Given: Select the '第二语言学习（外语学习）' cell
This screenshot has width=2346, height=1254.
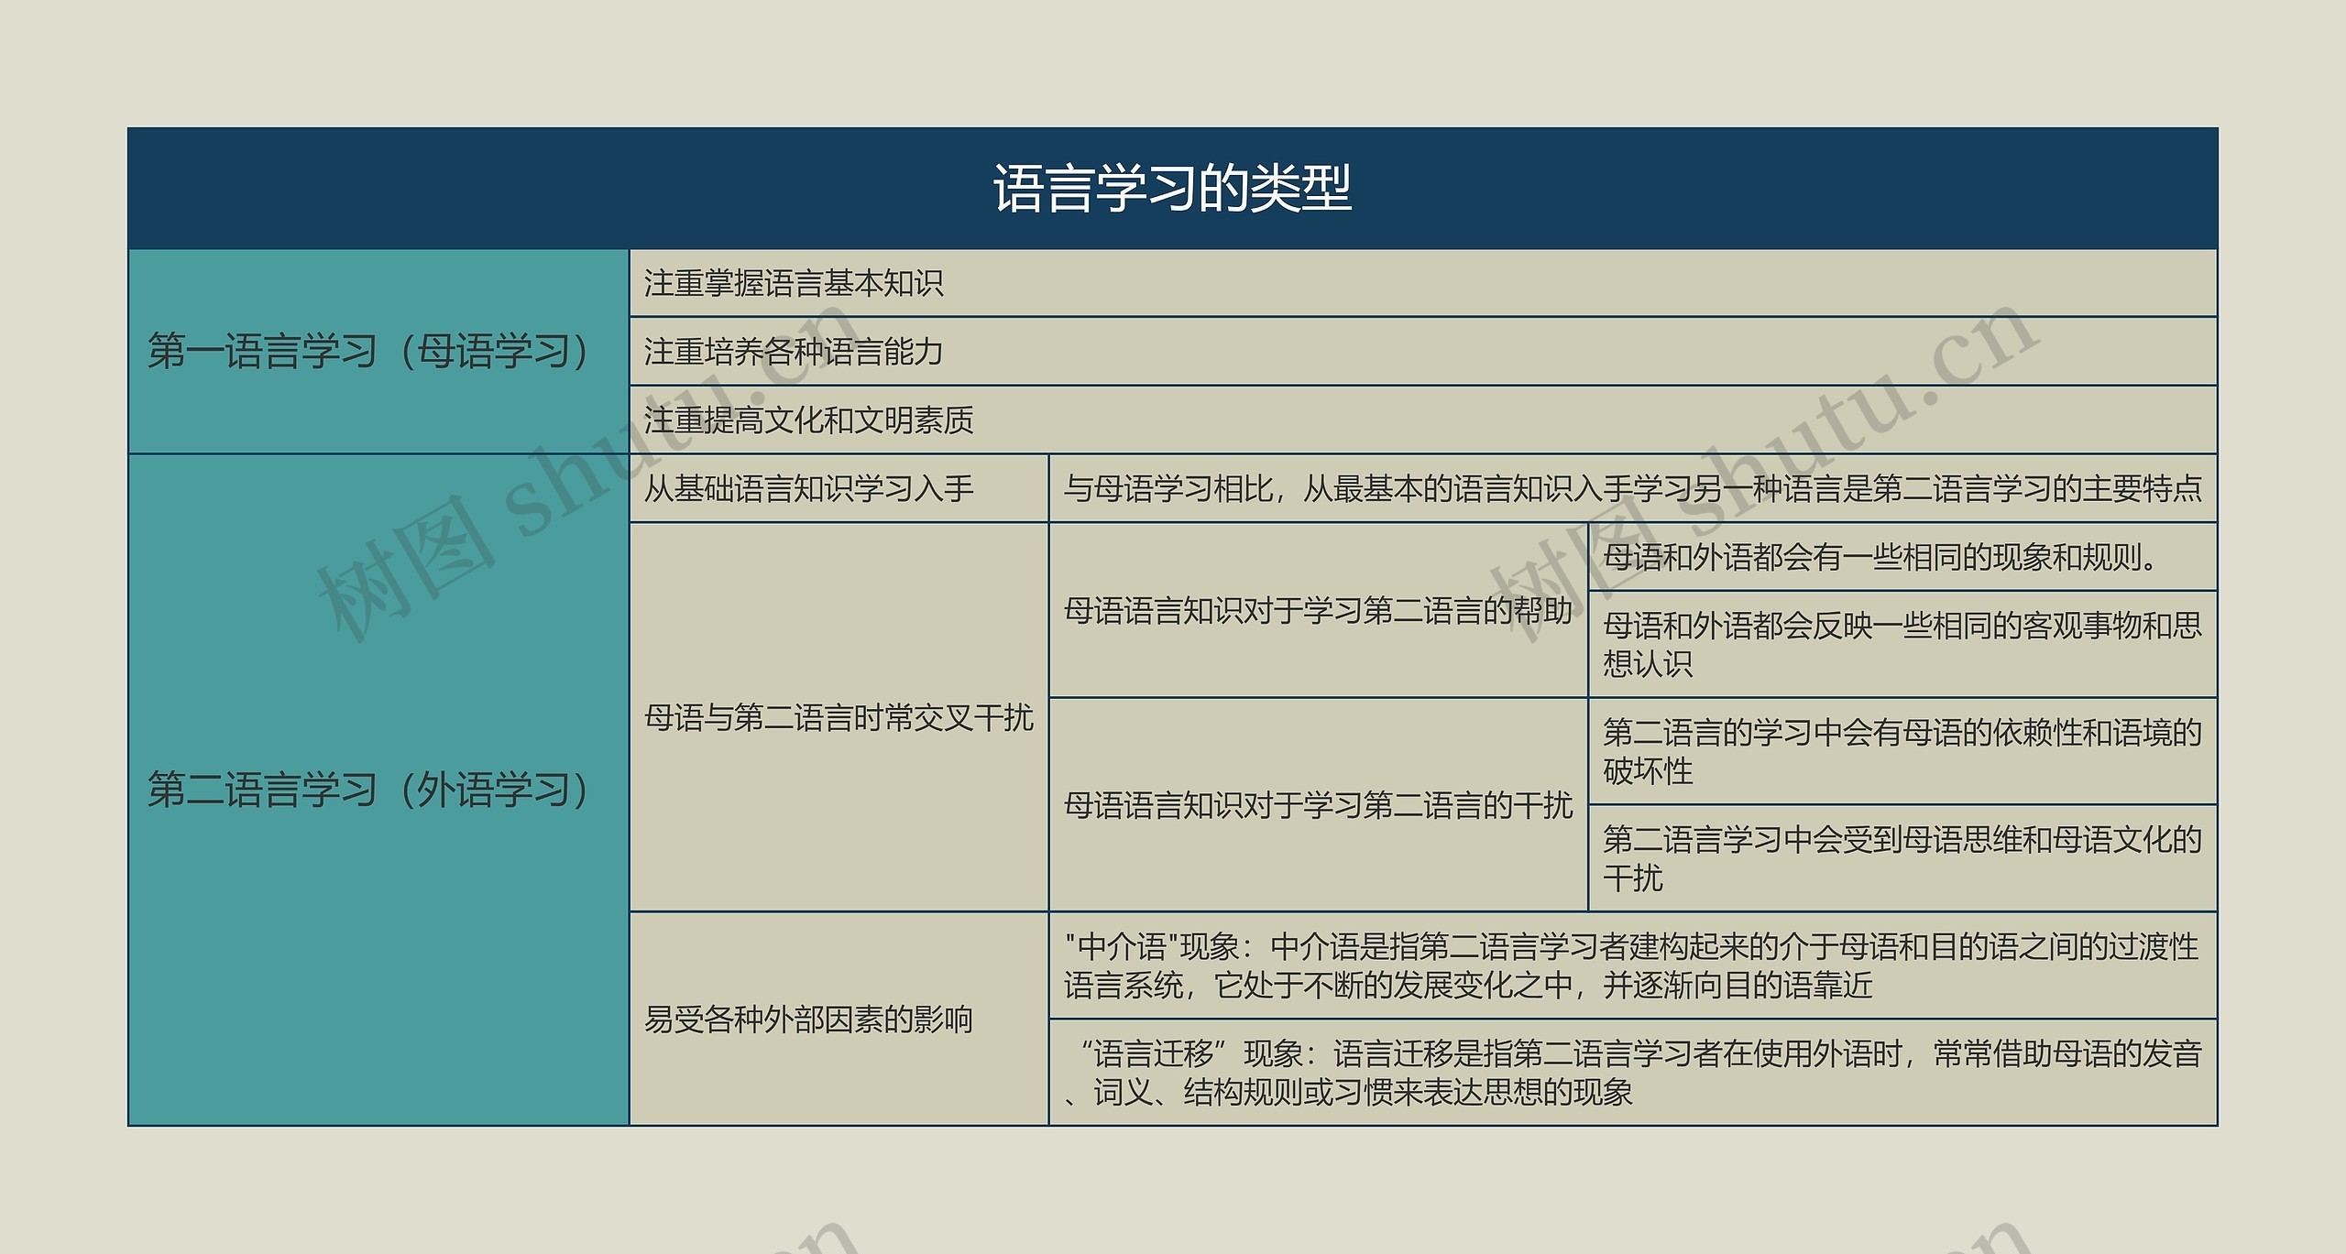Looking at the screenshot, I should (x=378, y=790).
